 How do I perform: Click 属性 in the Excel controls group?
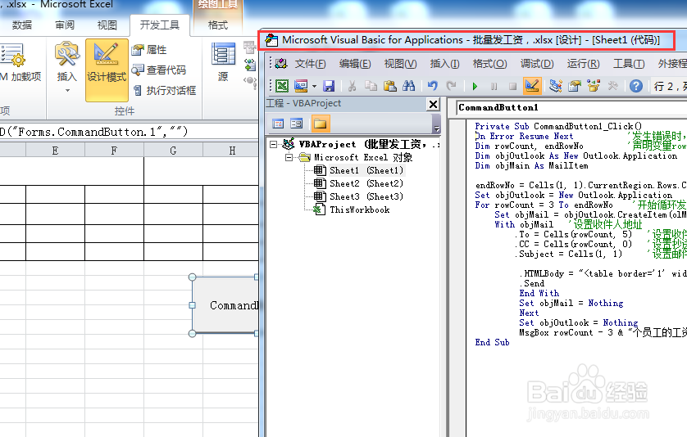[149, 50]
